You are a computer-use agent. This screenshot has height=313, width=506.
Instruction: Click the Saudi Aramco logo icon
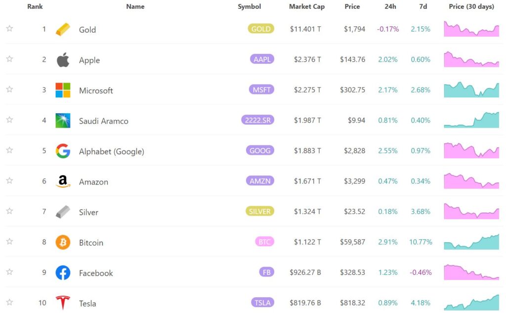tap(63, 121)
